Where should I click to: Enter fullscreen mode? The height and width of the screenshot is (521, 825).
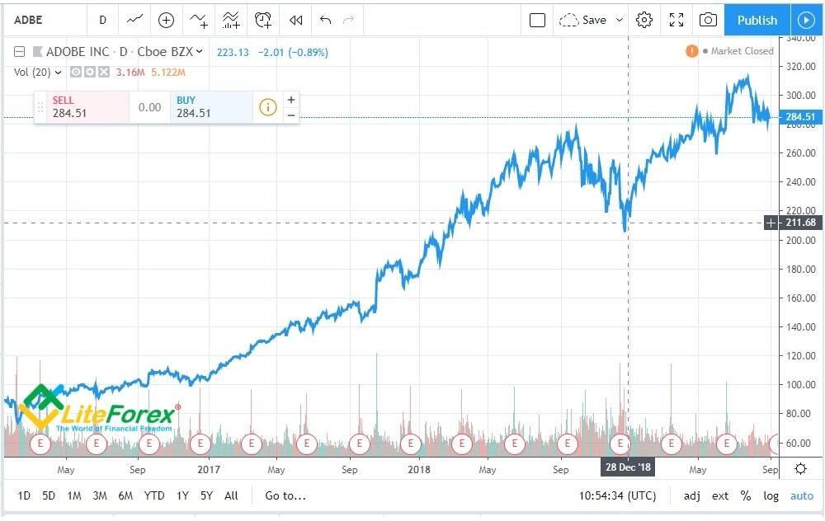coord(676,20)
